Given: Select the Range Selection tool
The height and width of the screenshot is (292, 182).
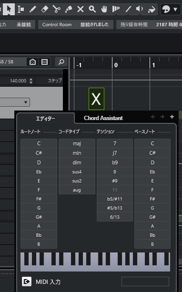Looking at the screenshot, I should coord(20,9).
